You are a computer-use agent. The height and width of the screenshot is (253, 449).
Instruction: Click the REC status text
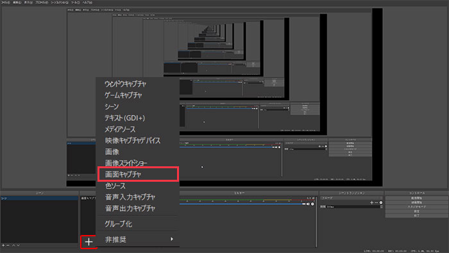click(x=396, y=251)
